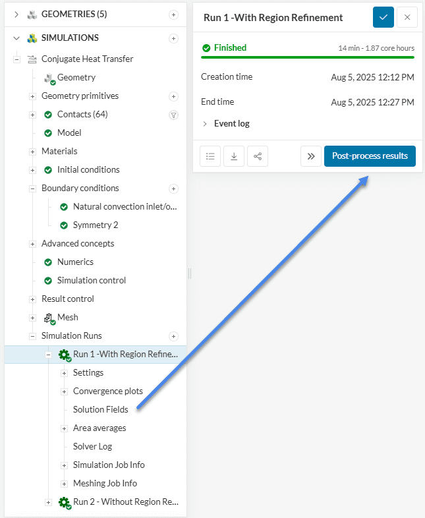Select Solver Log in tree
The width and height of the screenshot is (425, 518).
pos(92,447)
